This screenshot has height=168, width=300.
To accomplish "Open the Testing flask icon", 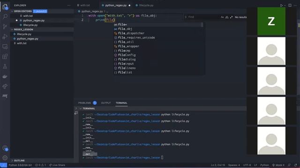I will (5, 66).
